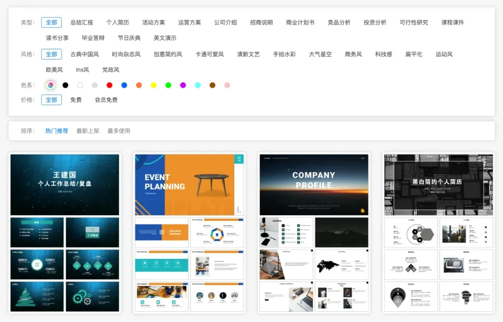
Task: Filter type by 总结汇报
Action: click(82, 22)
